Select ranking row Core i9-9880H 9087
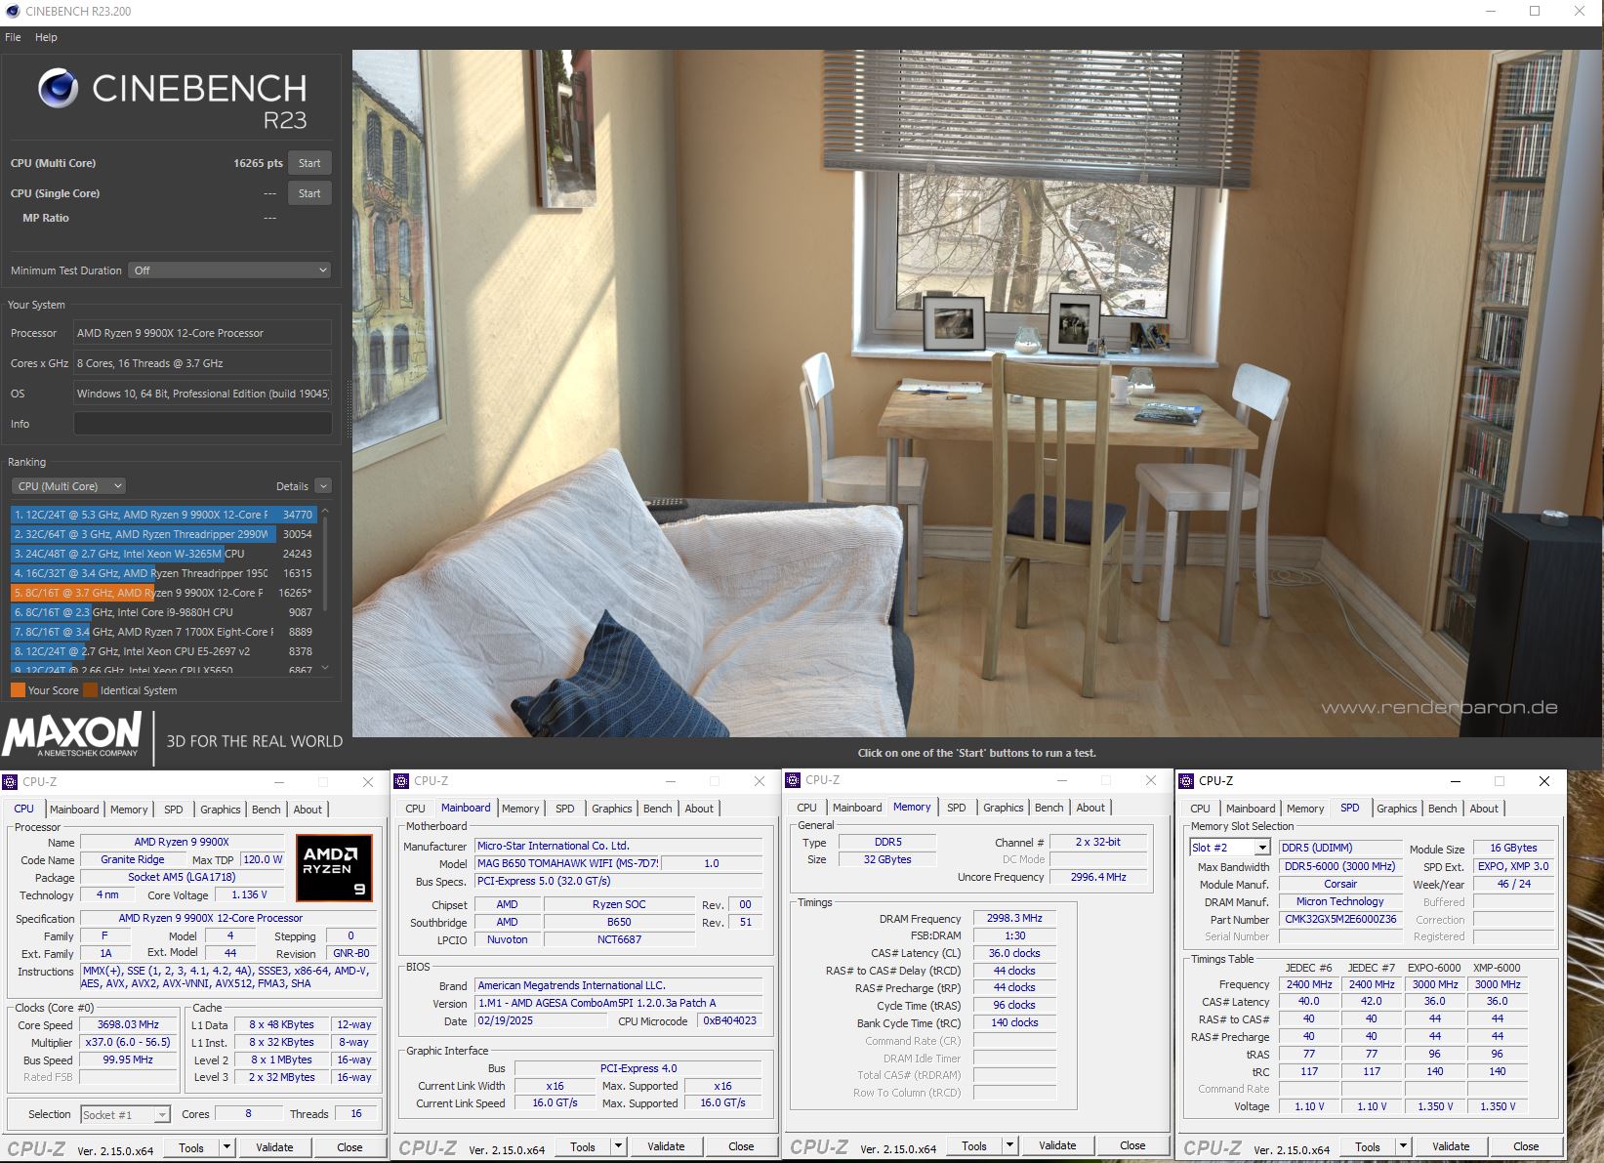The image size is (1604, 1163). [163, 612]
